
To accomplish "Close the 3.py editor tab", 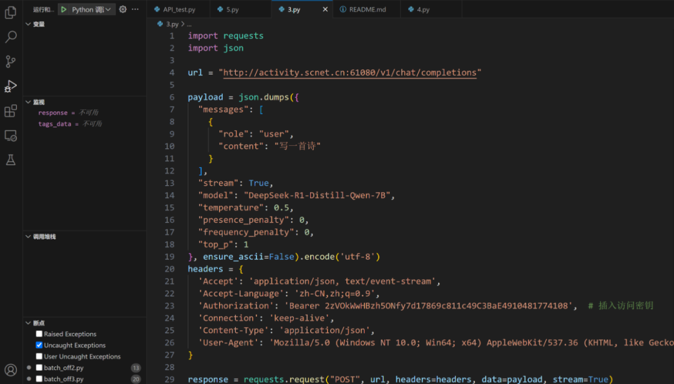I will coord(325,9).
